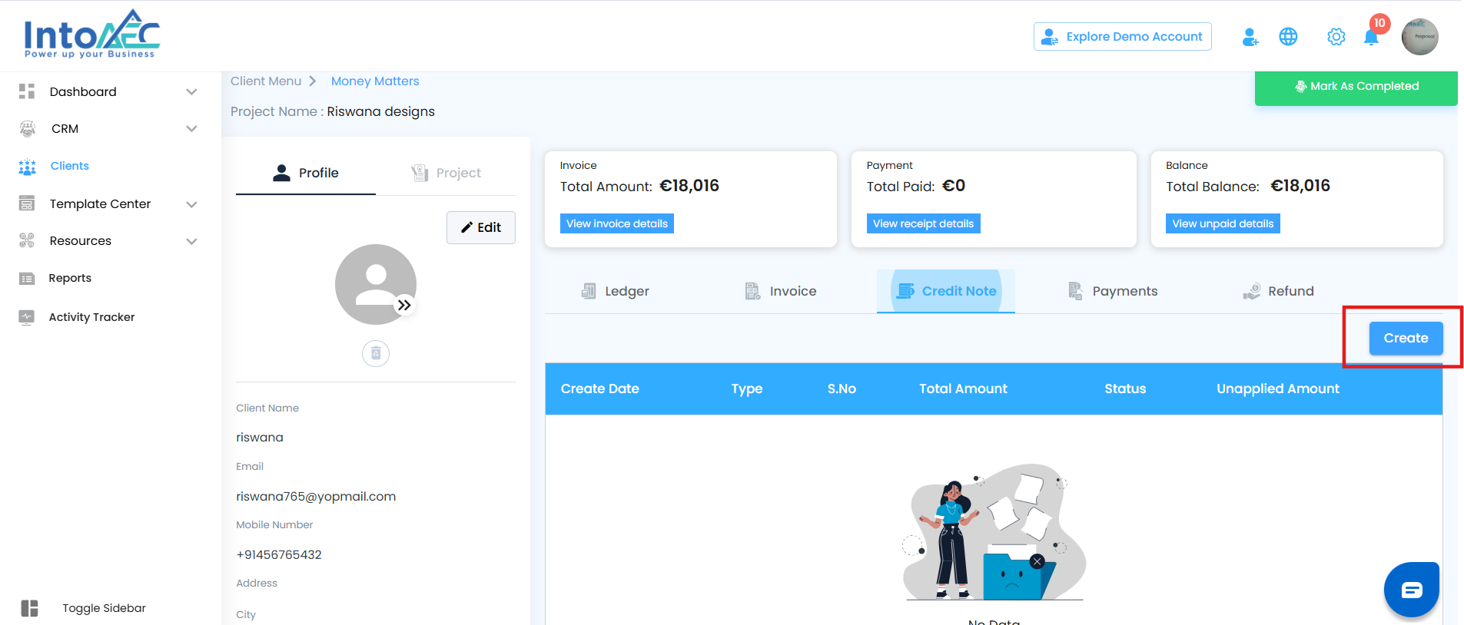Click the Refund tab icon

(1251, 291)
